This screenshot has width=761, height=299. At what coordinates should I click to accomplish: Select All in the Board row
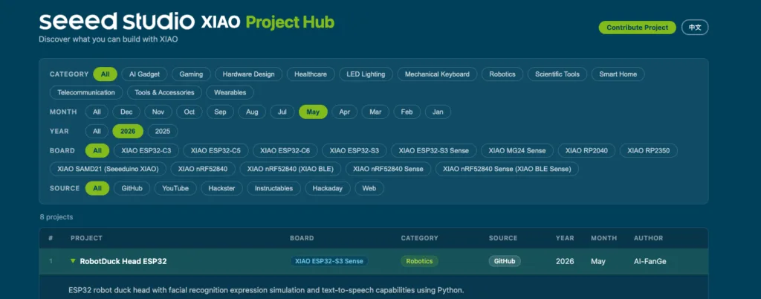coord(97,150)
